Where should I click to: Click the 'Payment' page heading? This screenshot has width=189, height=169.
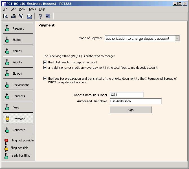pyautogui.click(x=47, y=25)
